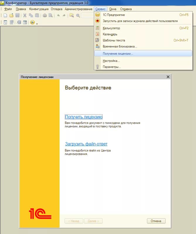196x234 pixels.
Task: Click the Undo arrow icon
Action: [59, 16]
